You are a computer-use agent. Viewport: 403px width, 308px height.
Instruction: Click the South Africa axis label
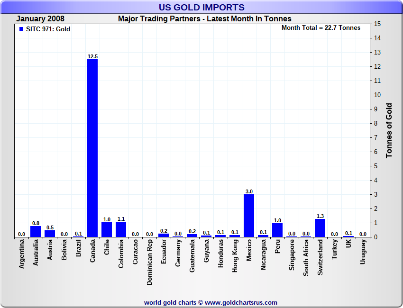pos(306,258)
